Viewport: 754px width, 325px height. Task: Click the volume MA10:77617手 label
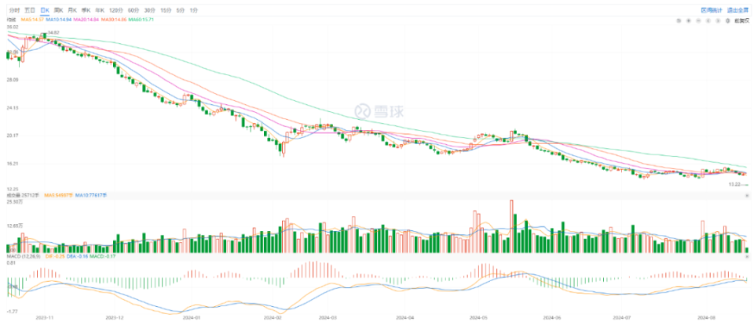point(91,195)
